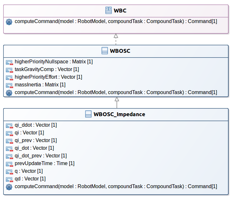Viewport: 233px width, 199px height.
Task: Click the interface icon beside WBC title
Action: pyautogui.click(x=109, y=11)
